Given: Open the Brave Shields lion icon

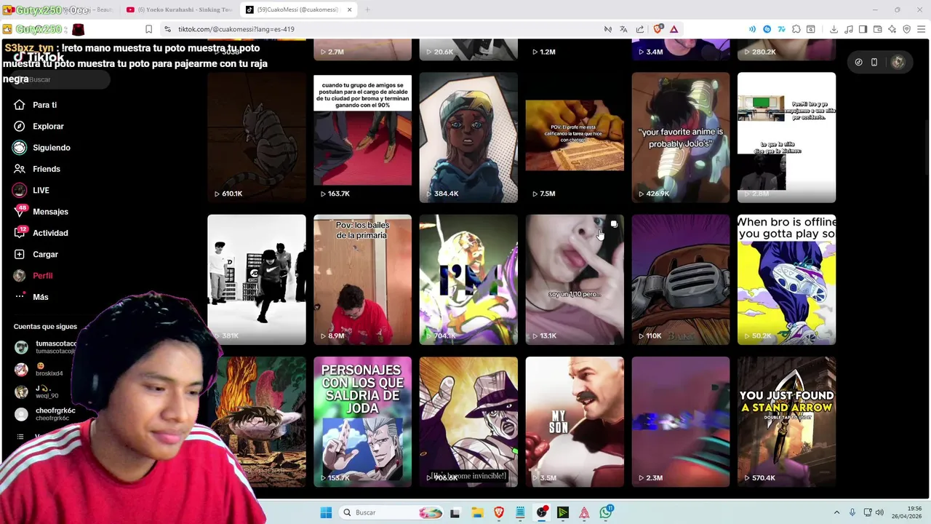Looking at the screenshot, I should coord(658,29).
